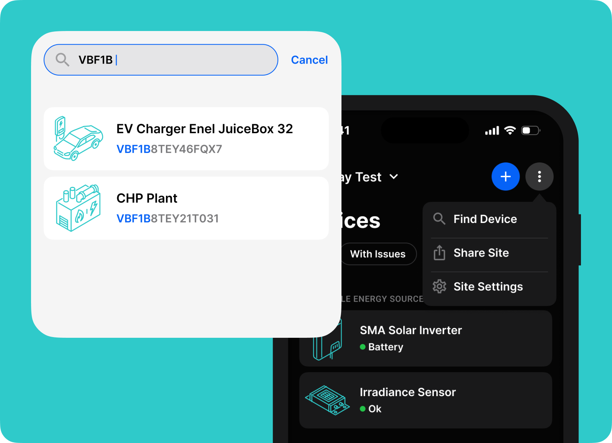Expand the site name dropdown chevron
The width and height of the screenshot is (612, 443).
[394, 177]
